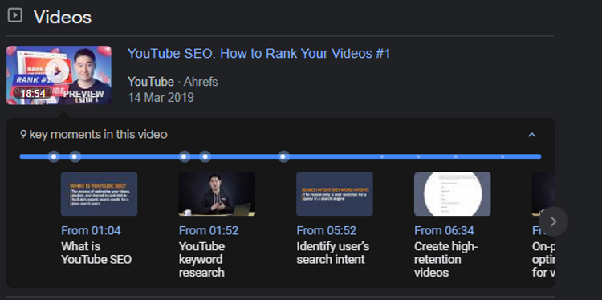Click 'What is YouTube SEO' caption
This screenshot has height=300, width=602.
pyautogui.click(x=96, y=253)
